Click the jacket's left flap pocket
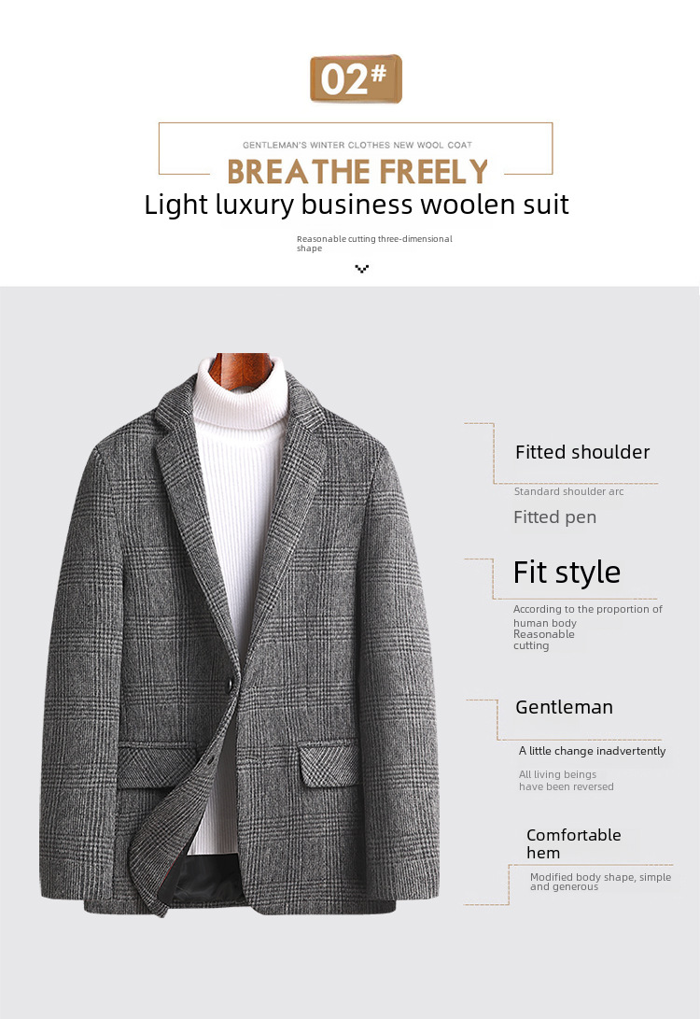Image resolution: width=700 pixels, height=1019 pixels. [157, 766]
